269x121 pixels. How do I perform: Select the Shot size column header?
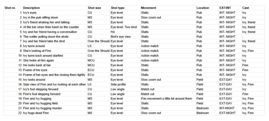click(94, 8)
